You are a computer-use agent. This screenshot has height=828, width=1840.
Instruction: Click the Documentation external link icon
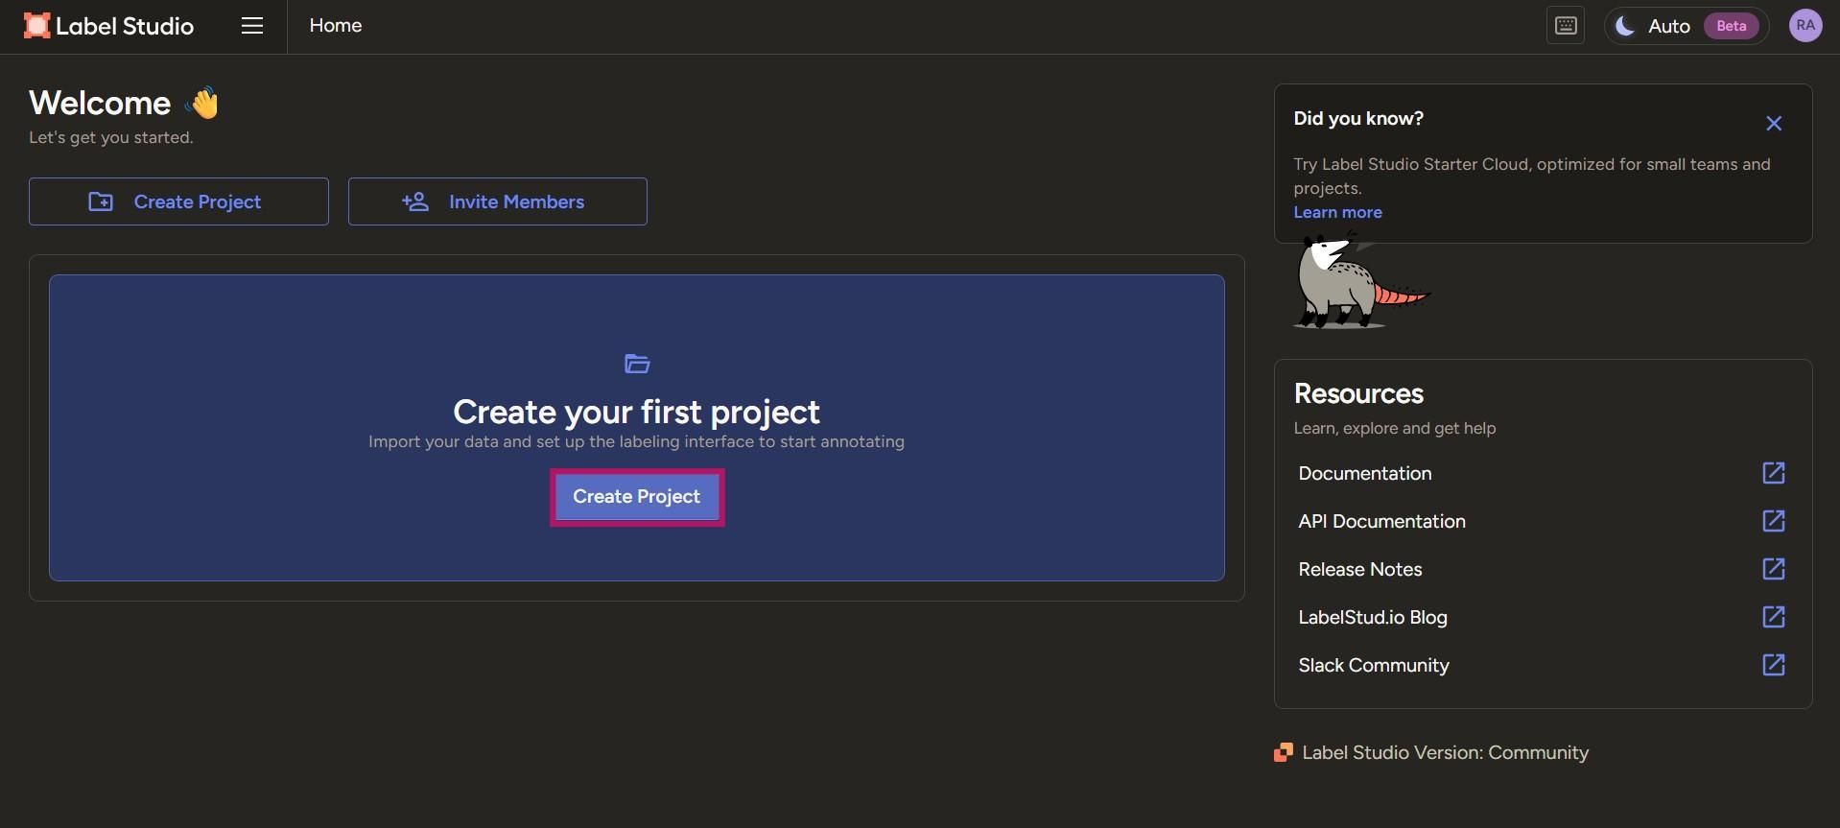(1774, 473)
